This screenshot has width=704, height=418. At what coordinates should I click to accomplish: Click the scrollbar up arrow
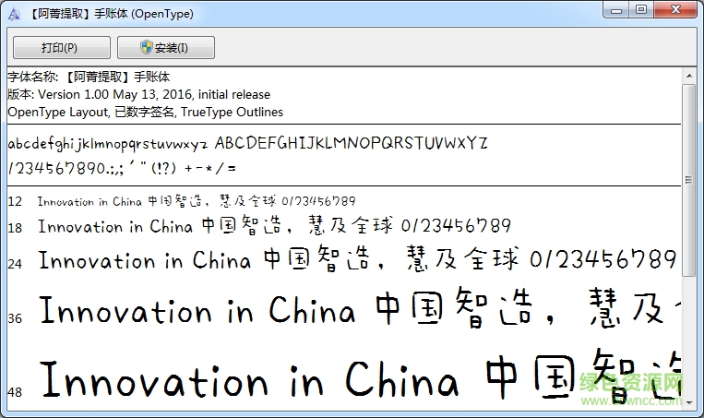pos(689,76)
